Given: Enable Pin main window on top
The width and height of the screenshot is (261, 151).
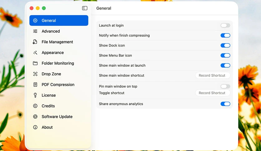Looking at the screenshot, I should tap(225, 86).
